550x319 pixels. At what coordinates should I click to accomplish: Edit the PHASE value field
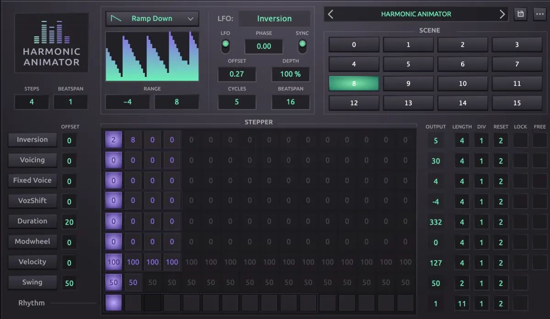click(x=264, y=46)
